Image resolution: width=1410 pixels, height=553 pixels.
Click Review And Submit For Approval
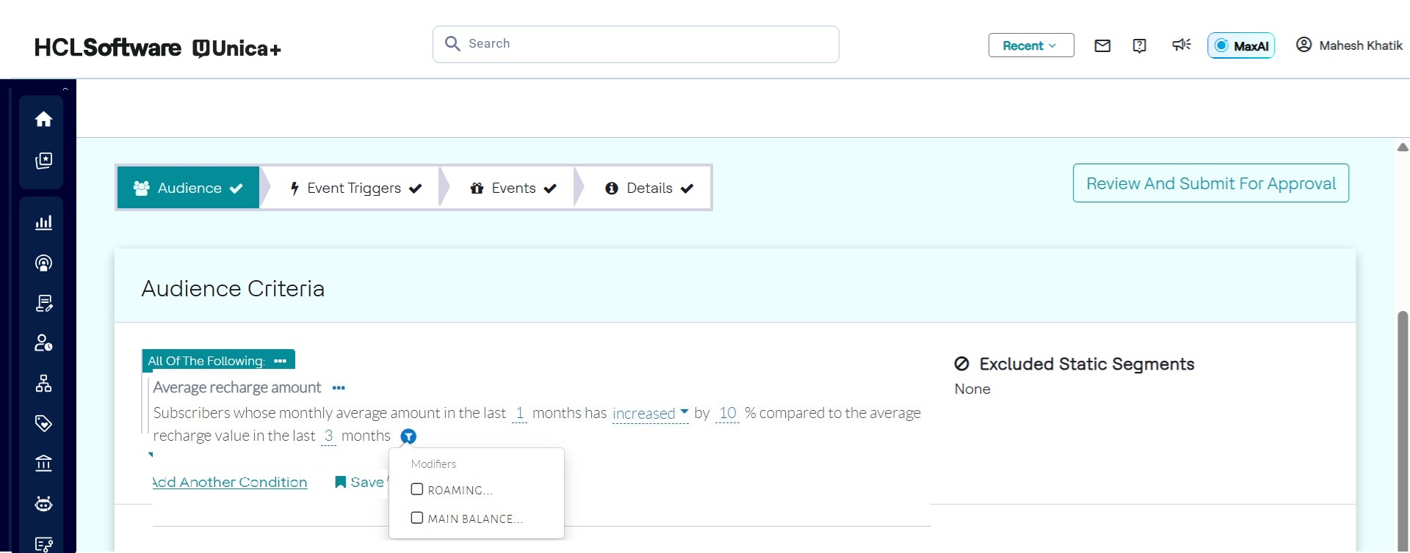(x=1210, y=183)
